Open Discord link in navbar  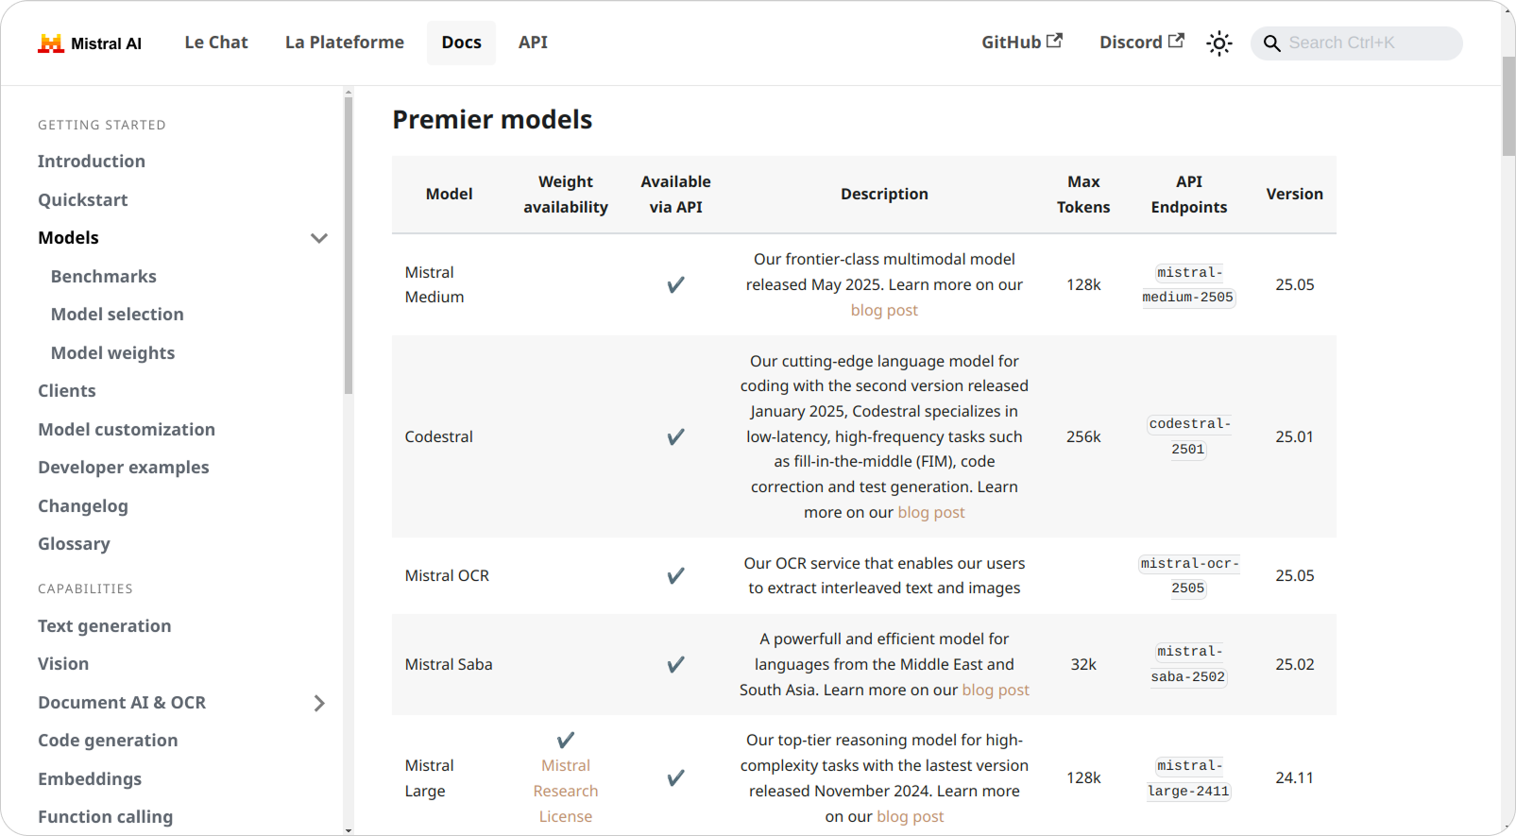coord(1141,43)
